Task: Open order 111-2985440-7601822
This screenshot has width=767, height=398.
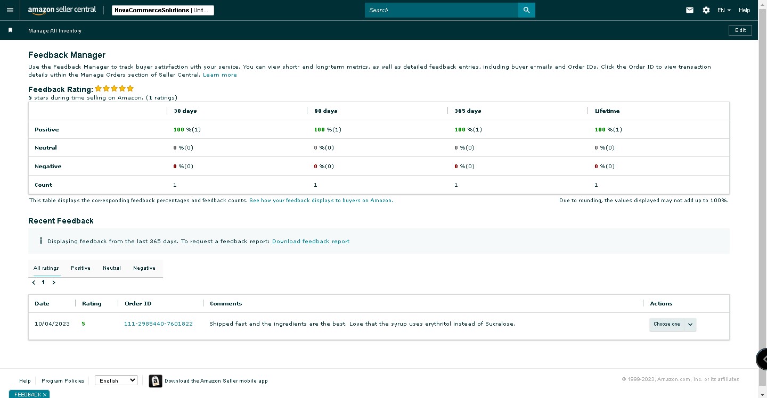Action: pyautogui.click(x=158, y=324)
